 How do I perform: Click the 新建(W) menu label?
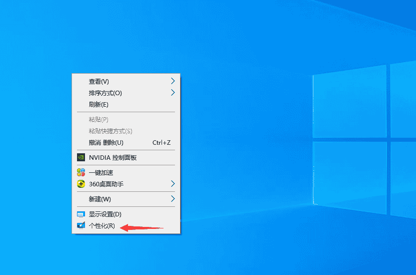point(99,199)
